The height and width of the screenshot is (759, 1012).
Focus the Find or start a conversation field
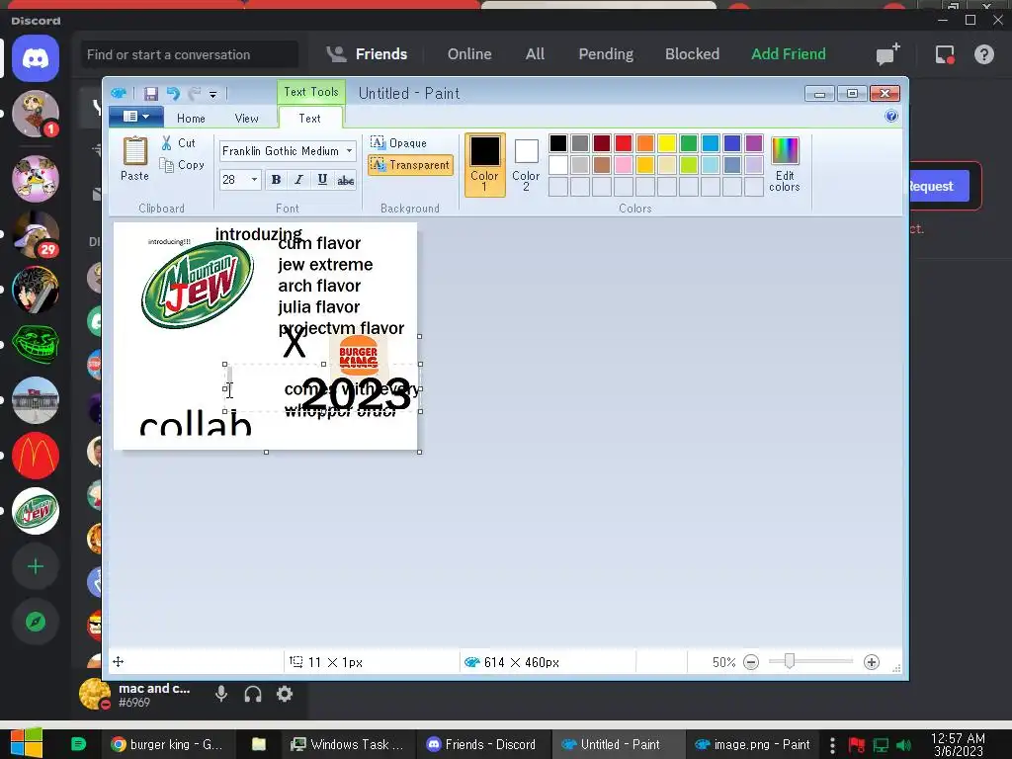tap(189, 55)
